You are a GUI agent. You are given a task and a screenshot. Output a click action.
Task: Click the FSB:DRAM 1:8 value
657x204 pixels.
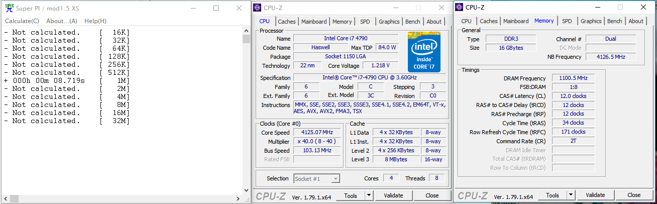573,87
